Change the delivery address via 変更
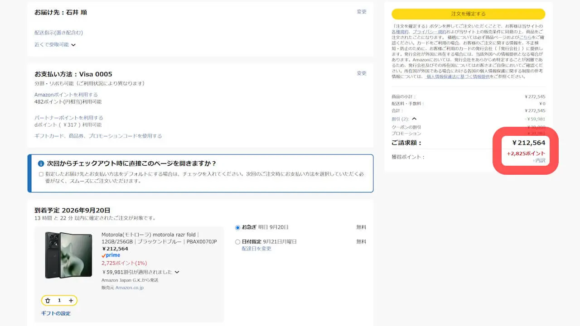Image resolution: width=580 pixels, height=326 pixels. coord(362,12)
